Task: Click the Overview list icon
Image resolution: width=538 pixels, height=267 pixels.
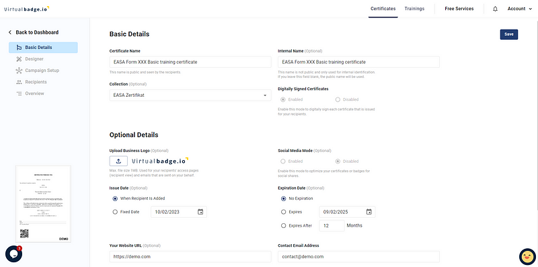Action: coord(19,93)
